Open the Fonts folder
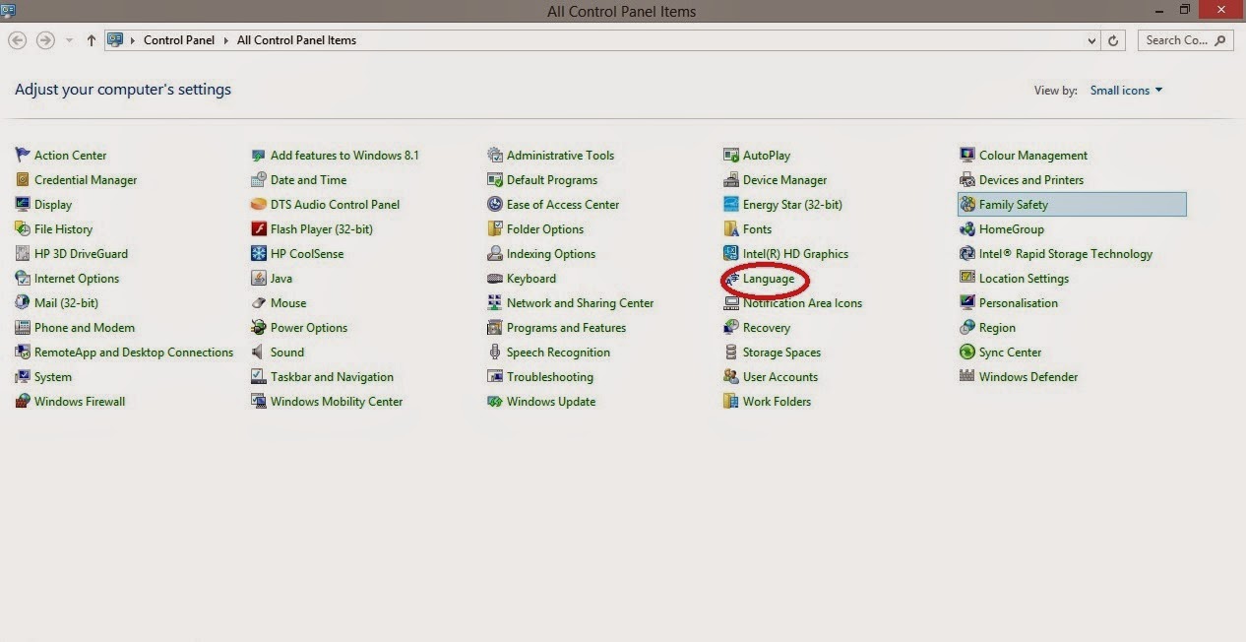Viewport: 1246px width, 642px height. (758, 228)
